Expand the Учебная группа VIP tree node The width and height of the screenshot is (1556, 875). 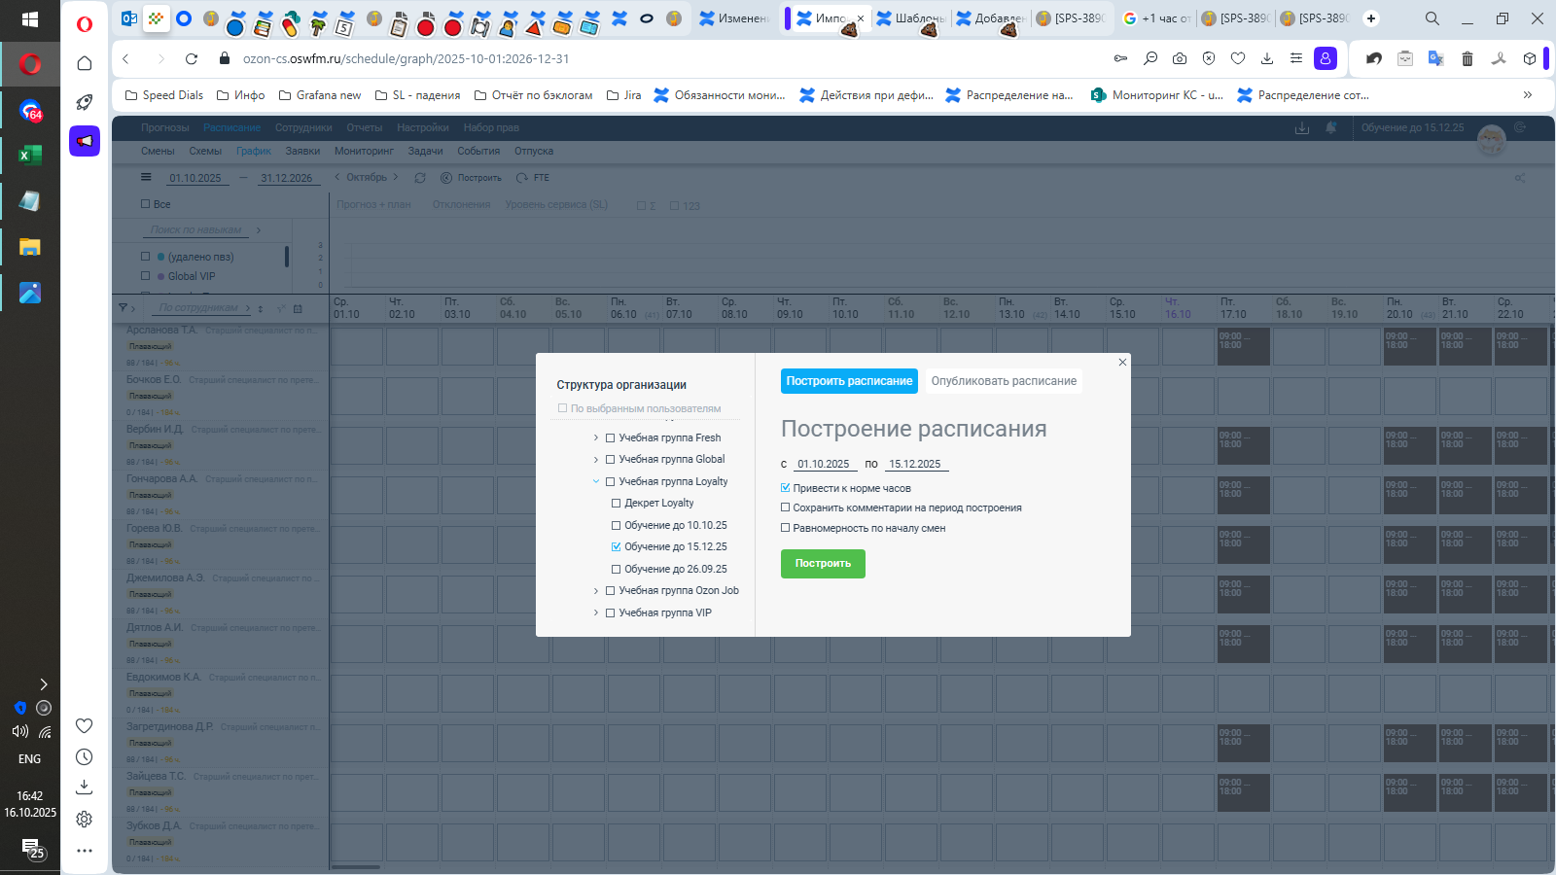click(596, 612)
